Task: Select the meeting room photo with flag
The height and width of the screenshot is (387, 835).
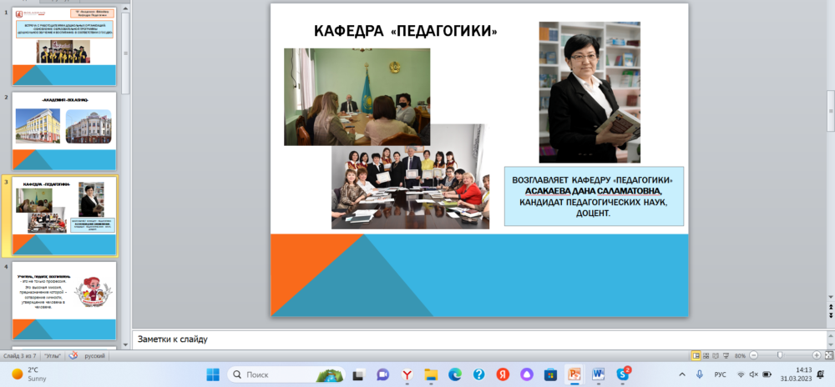Action: 357,97
